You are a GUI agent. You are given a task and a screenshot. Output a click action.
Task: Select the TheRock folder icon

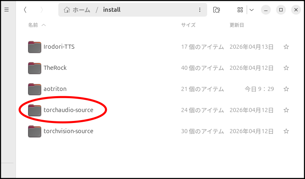point(35,68)
